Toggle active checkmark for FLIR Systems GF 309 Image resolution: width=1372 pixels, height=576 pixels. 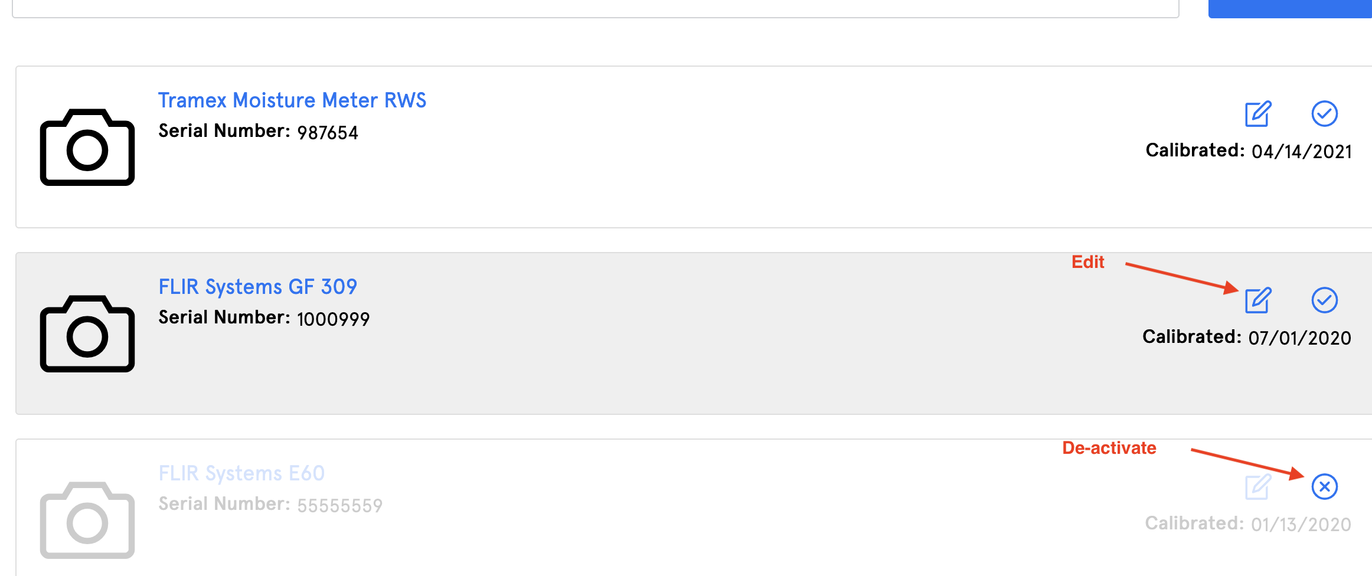pos(1324,300)
